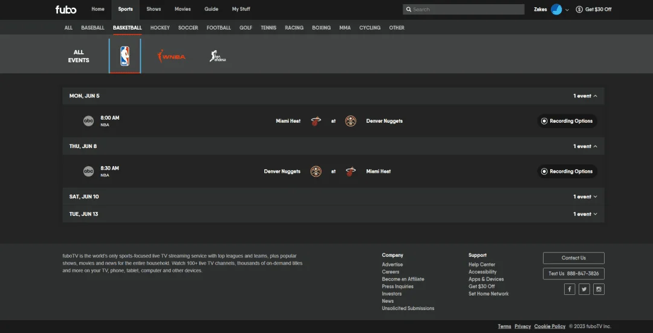Click the Get $30 Off header link

pyautogui.click(x=599, y=9)
